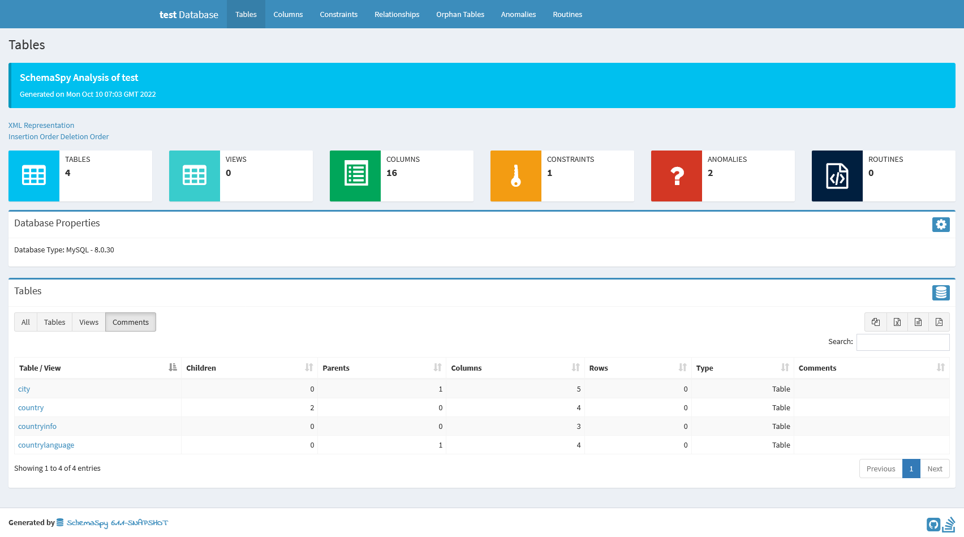
Task: Focus the table Search input field
Action: [902, 342]
